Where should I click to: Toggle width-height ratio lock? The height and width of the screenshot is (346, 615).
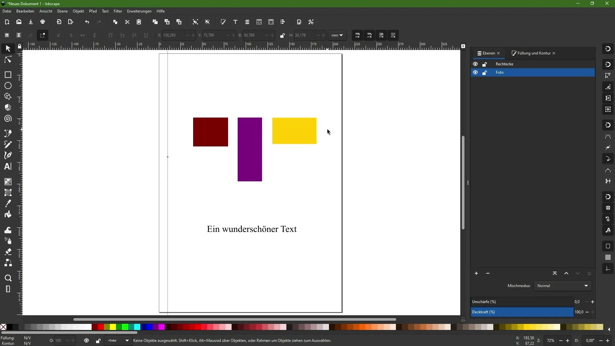tap(282, 36)
